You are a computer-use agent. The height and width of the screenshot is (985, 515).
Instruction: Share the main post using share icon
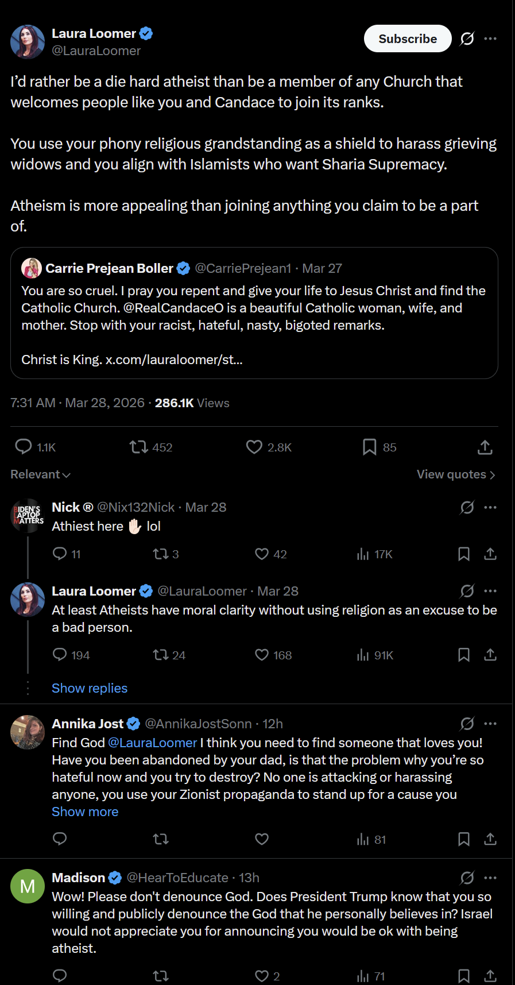pos(485,447)
